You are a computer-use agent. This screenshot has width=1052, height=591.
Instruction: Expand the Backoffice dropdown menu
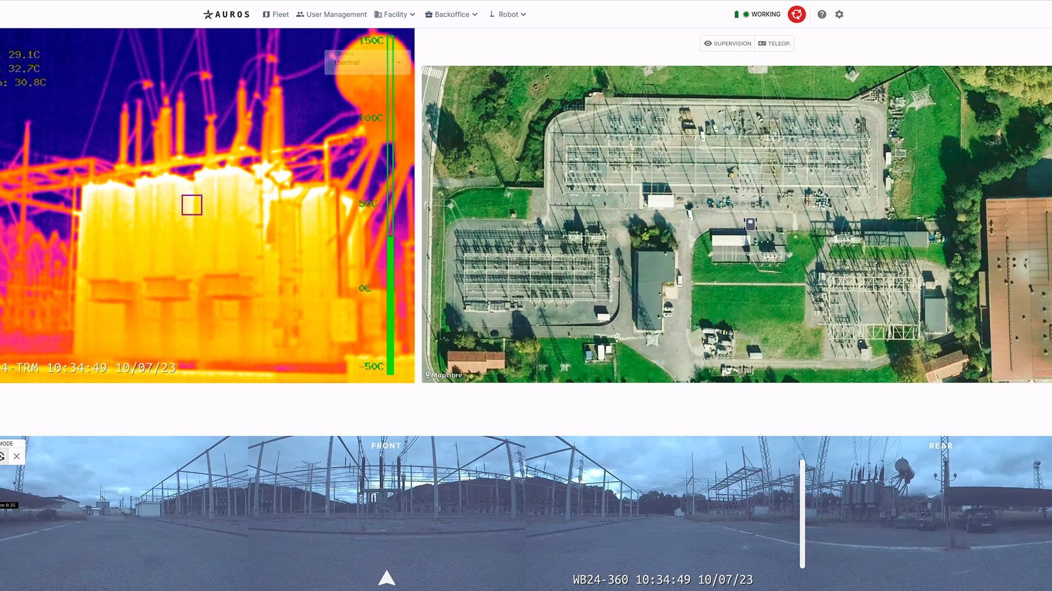point(451,14)
